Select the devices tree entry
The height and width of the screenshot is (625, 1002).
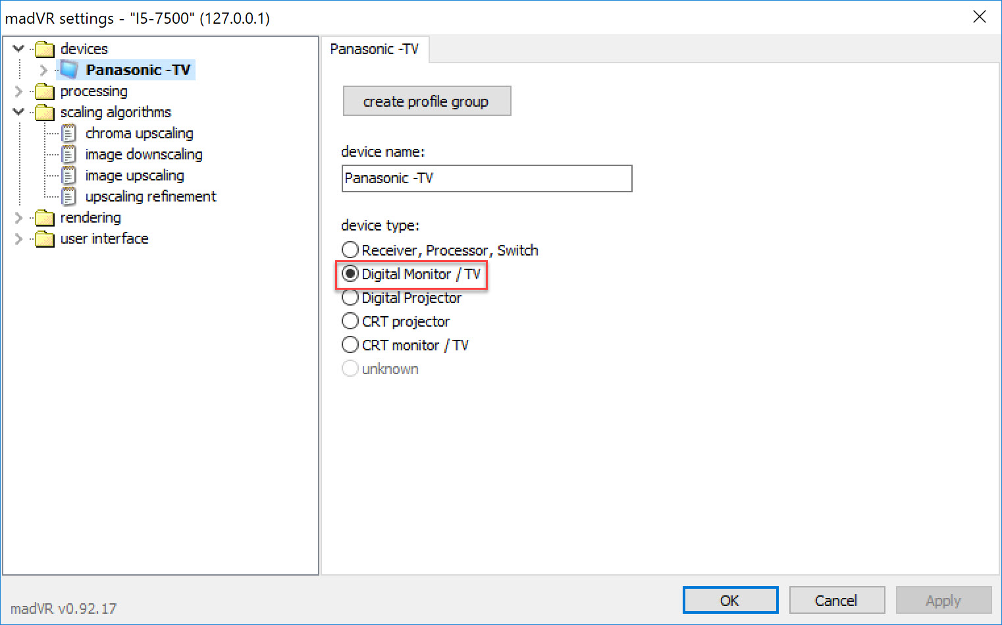coord(84,49)
